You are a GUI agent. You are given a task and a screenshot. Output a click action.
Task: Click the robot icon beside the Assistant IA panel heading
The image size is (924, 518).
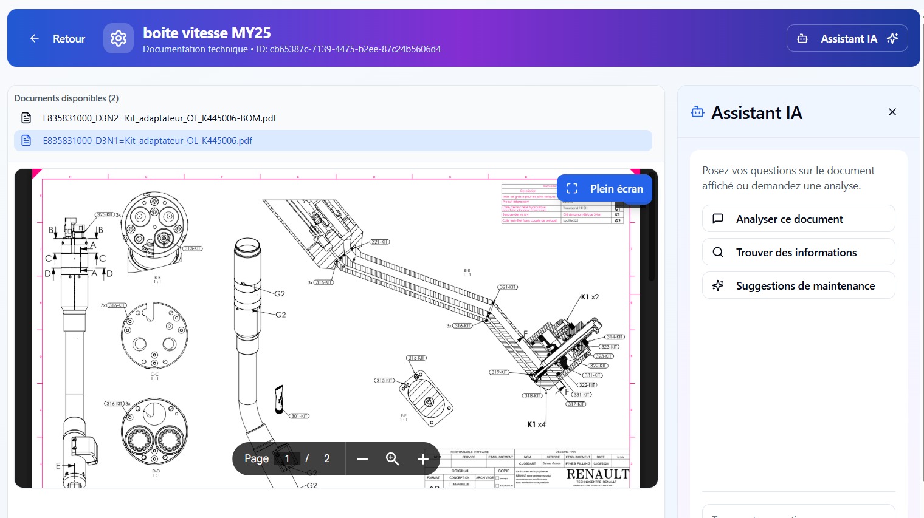[x=698, y=112]
